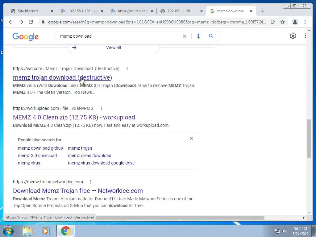The image size is (316, 237).
Task: Clear the search box with the X
Action: tap(185, 36)
